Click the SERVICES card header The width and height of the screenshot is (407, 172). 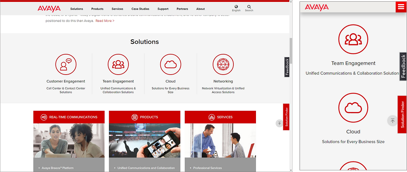click(x=220, y=117)
